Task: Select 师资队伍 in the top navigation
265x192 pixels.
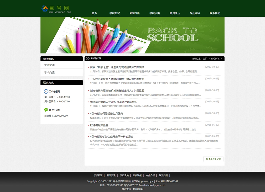Action: click(x=175, y=13)
